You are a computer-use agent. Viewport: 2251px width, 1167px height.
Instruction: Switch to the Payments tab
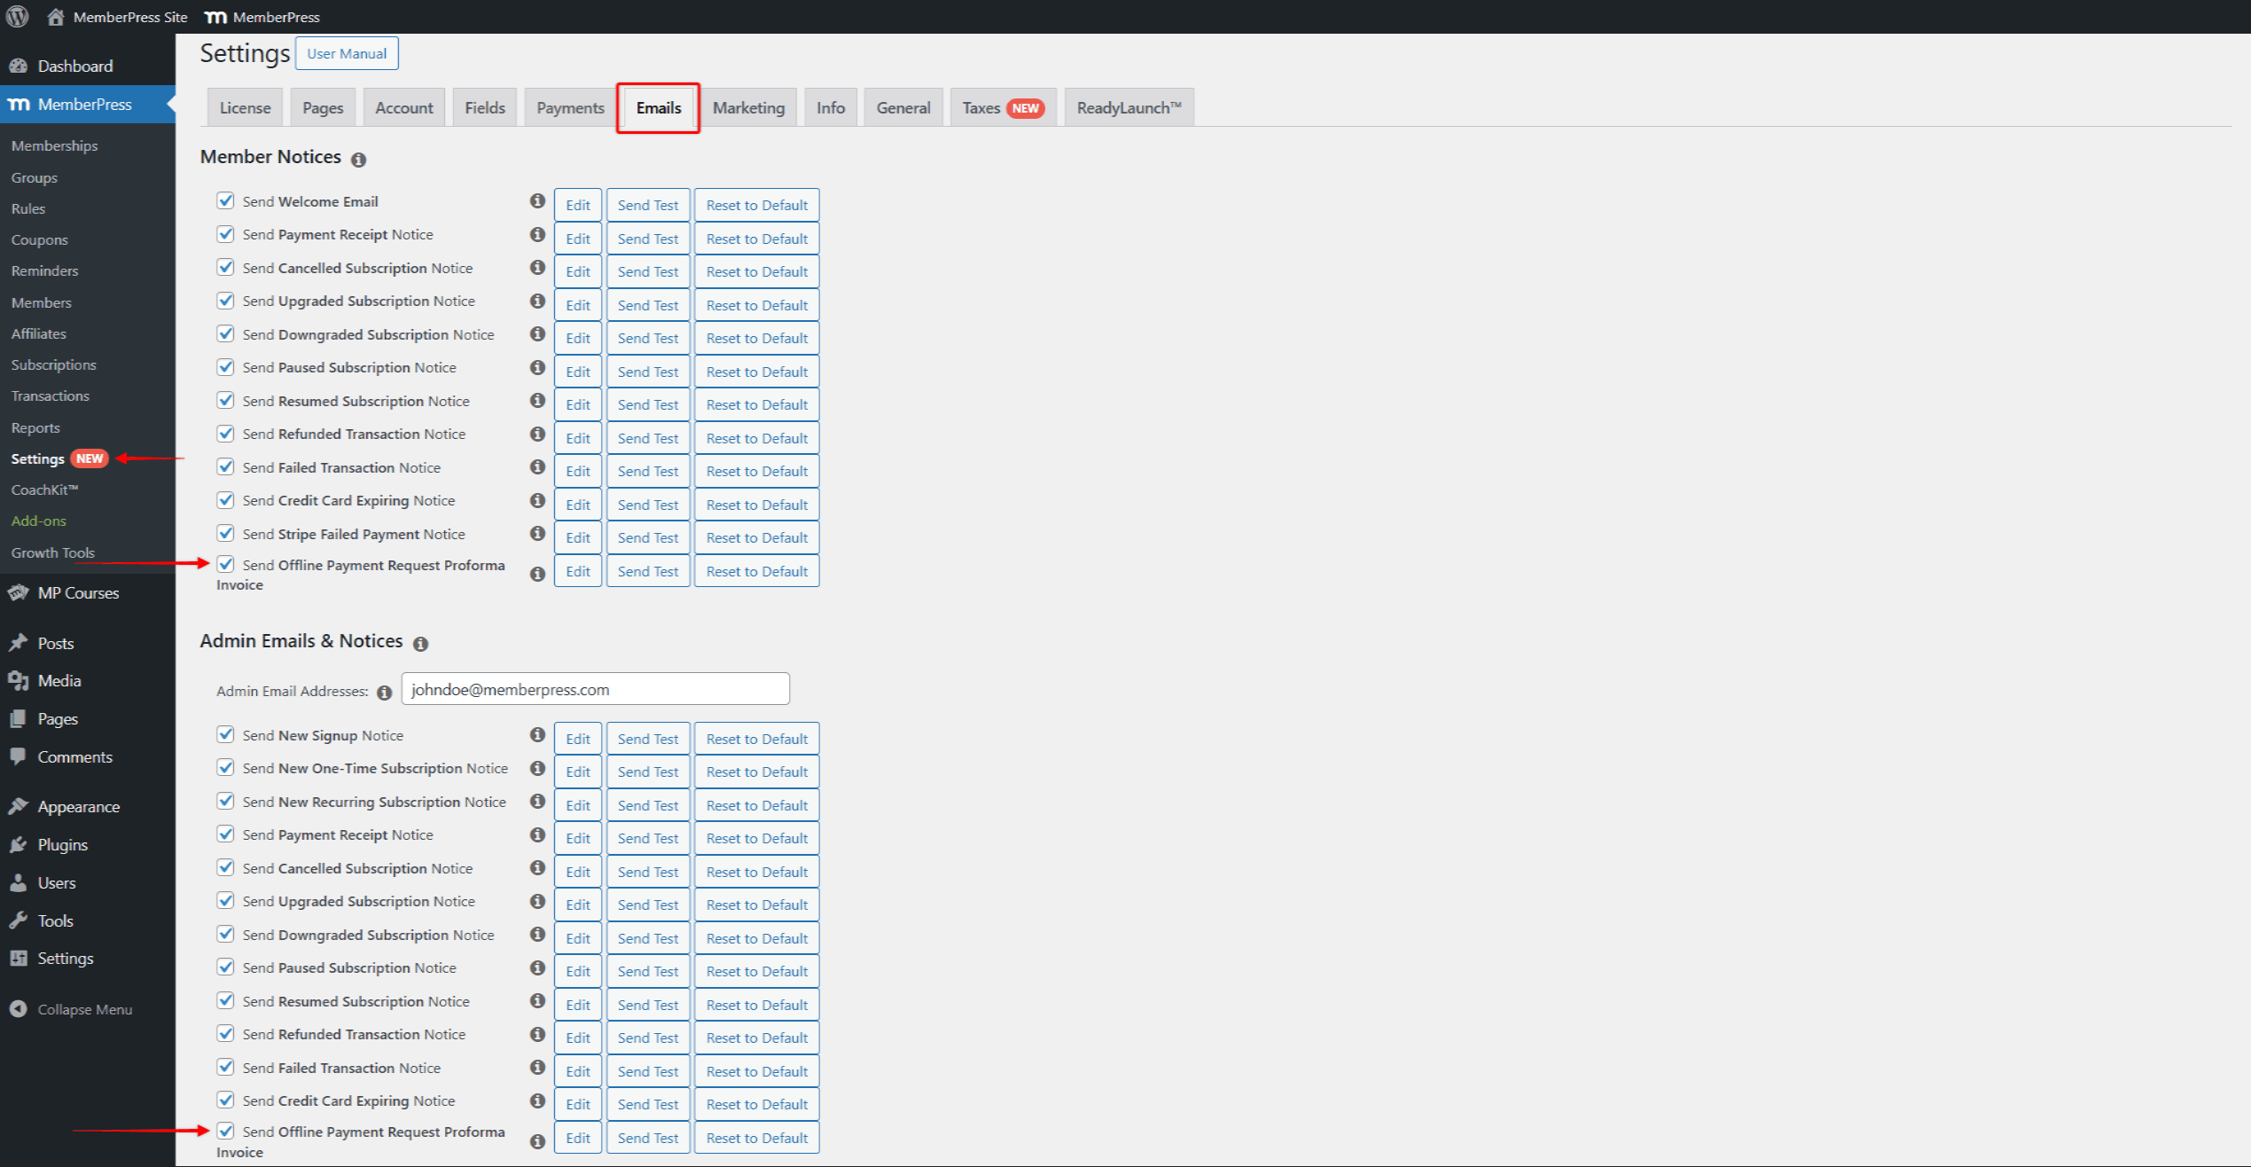click(x=570, y=107)
